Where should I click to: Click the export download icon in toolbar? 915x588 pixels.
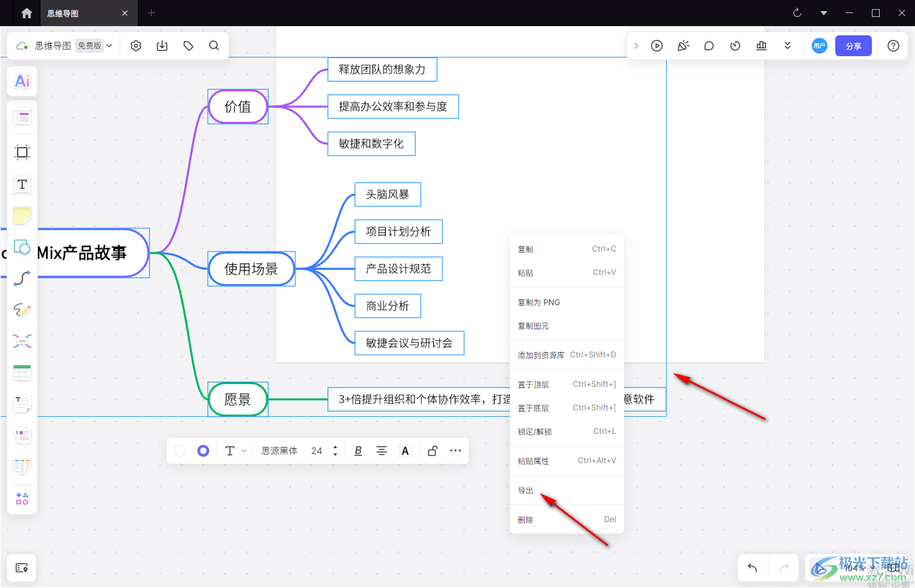[162, 46]
